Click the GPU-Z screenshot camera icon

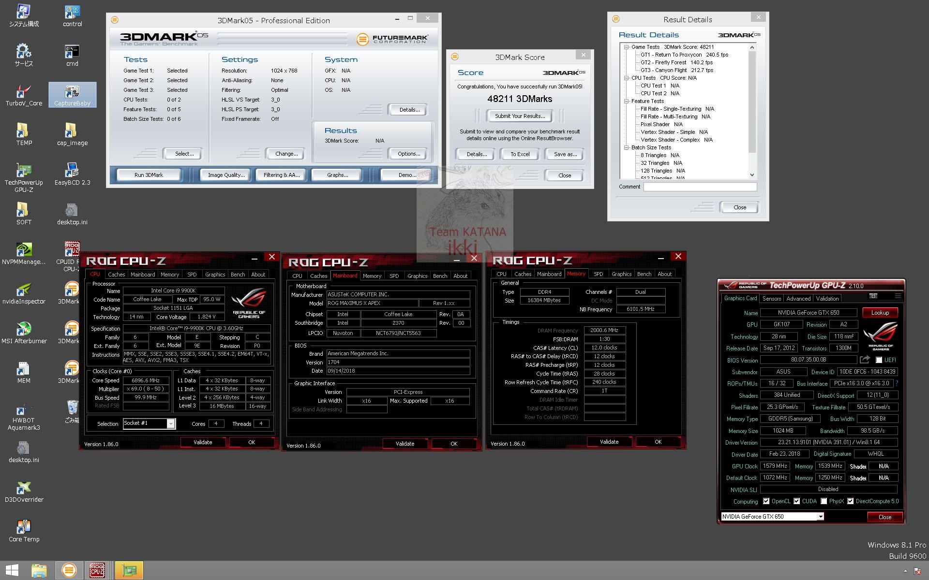tap(873, 296)
